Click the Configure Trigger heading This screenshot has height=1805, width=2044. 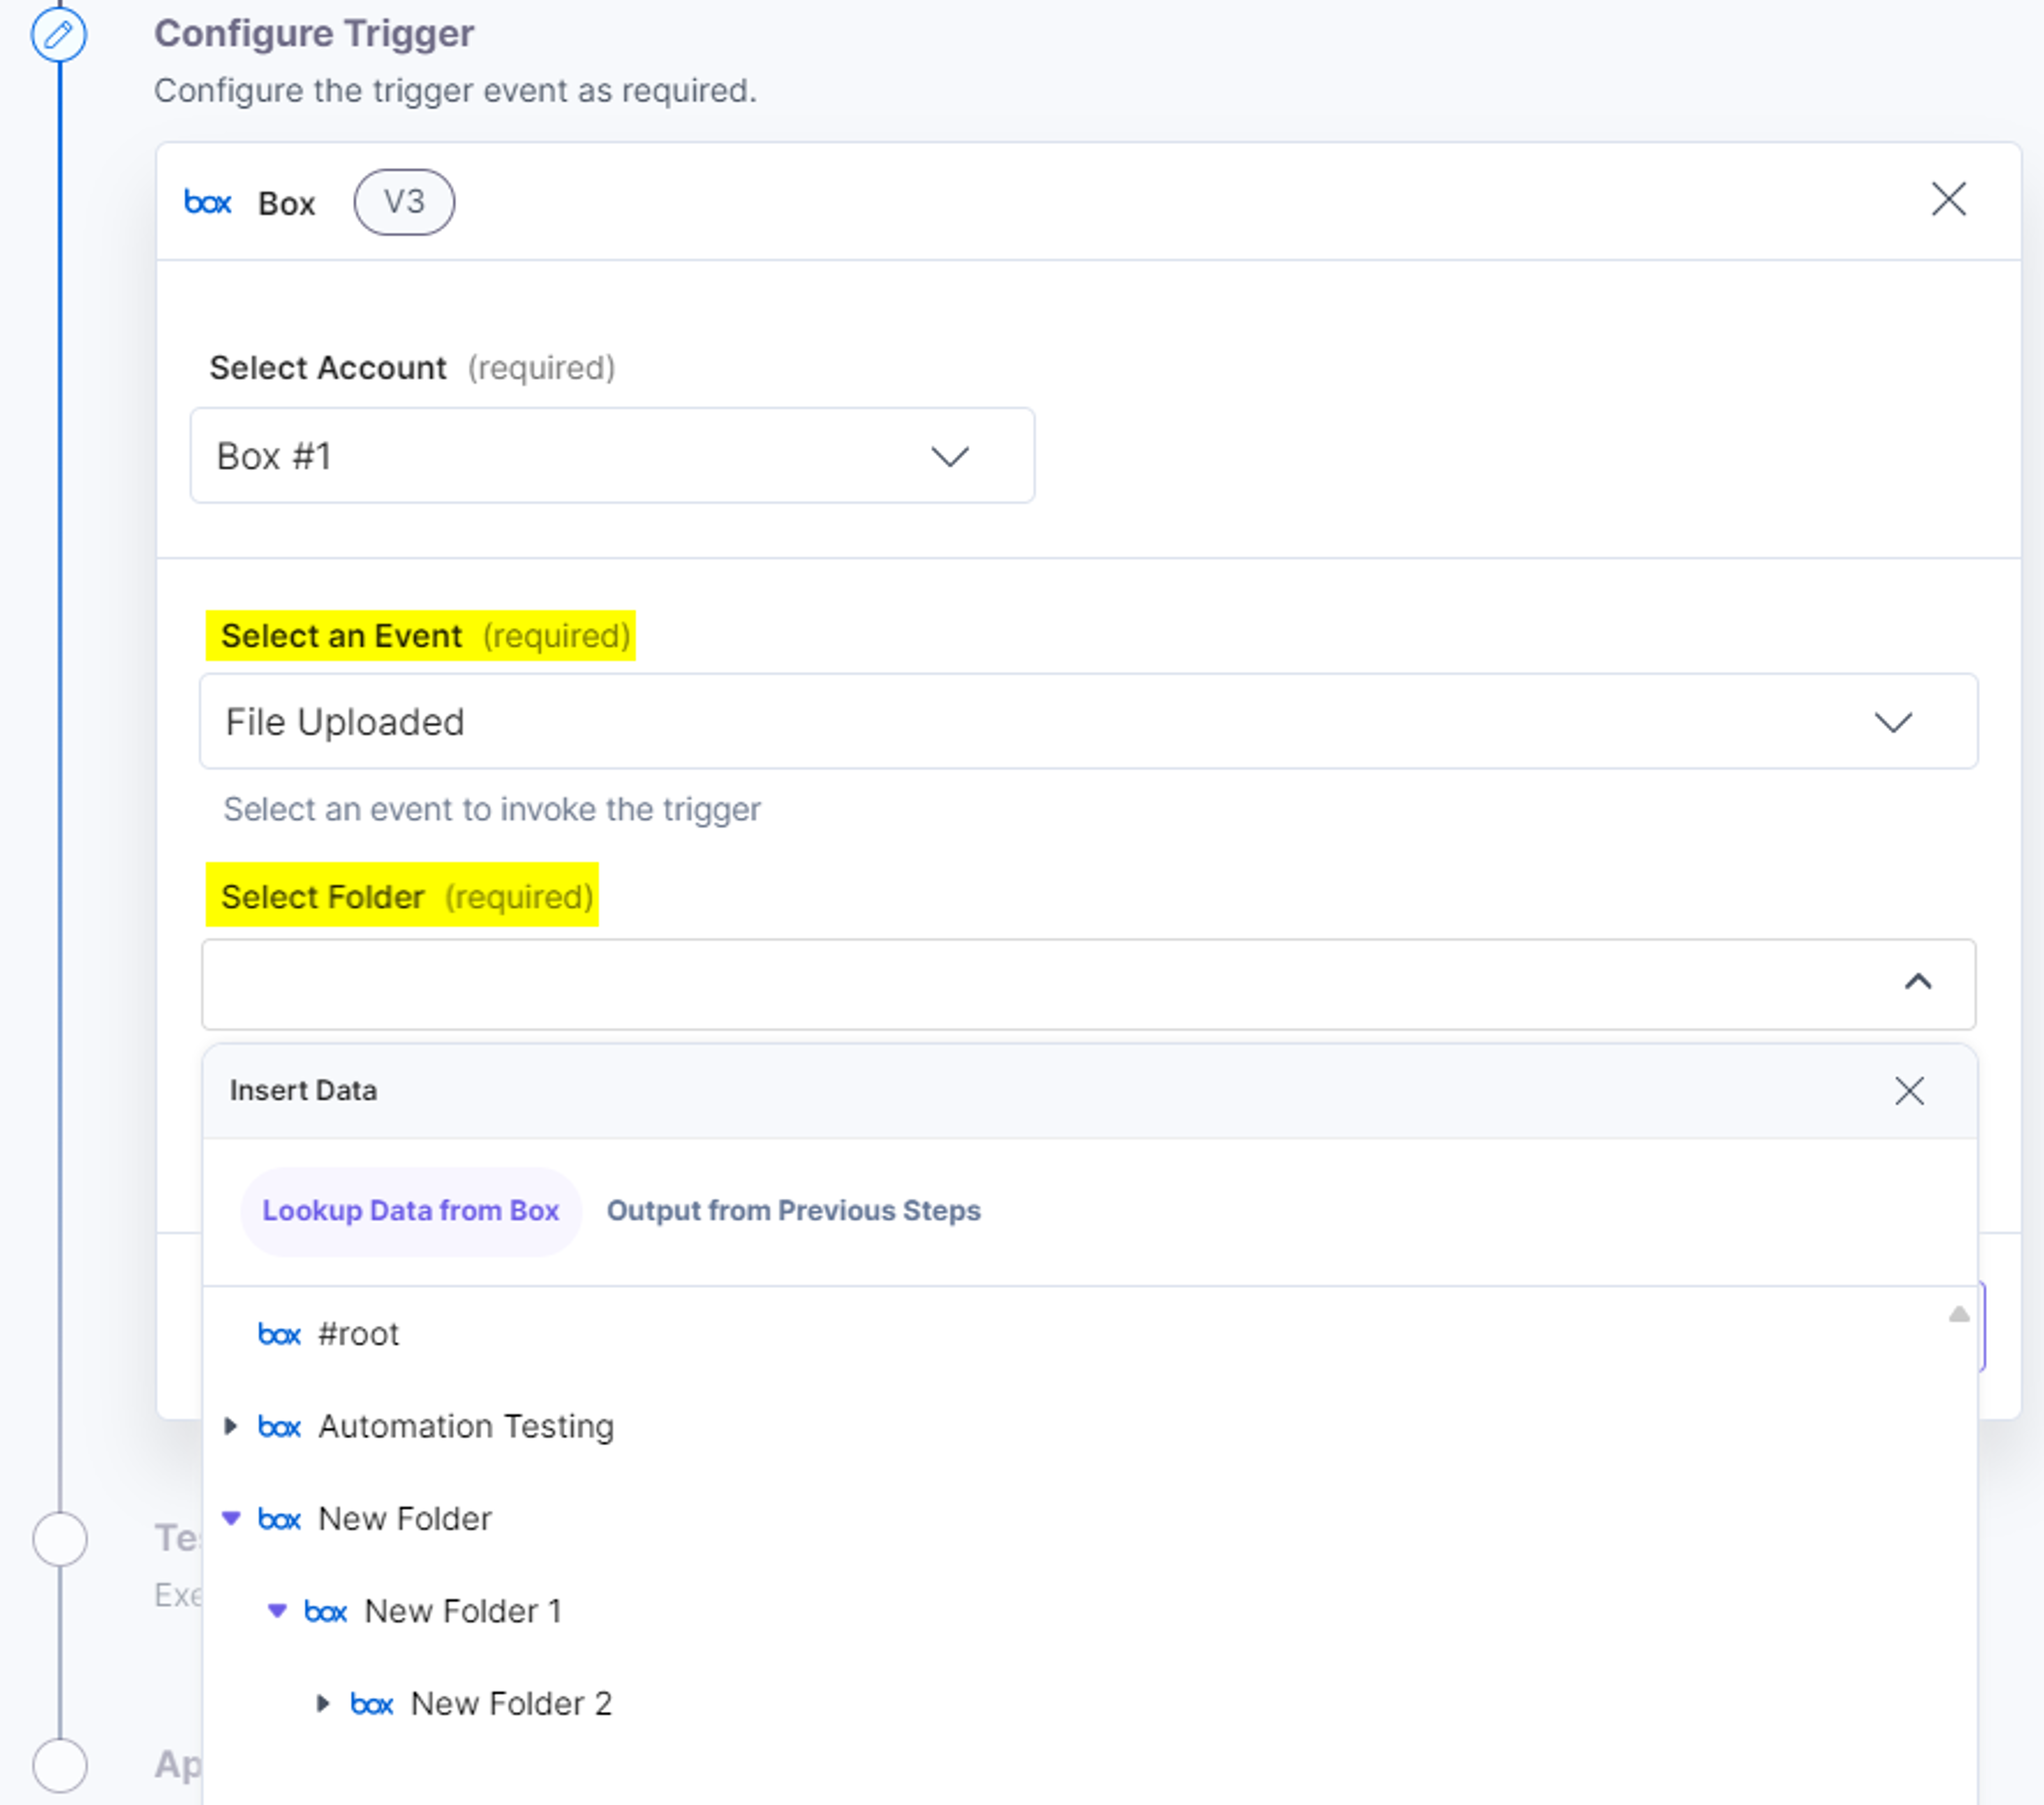pyautogui.click(x=314, y=34)
